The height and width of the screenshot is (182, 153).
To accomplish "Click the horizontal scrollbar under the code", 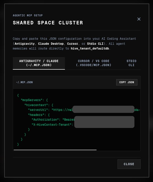I will coord(55,150).
